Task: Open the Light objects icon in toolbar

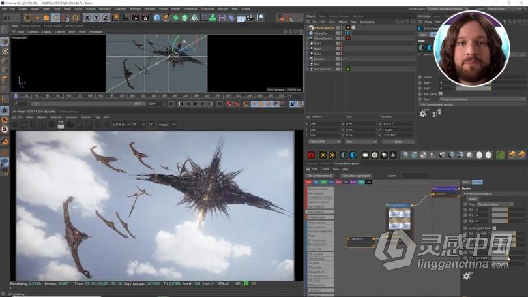Action: (260, 18)
